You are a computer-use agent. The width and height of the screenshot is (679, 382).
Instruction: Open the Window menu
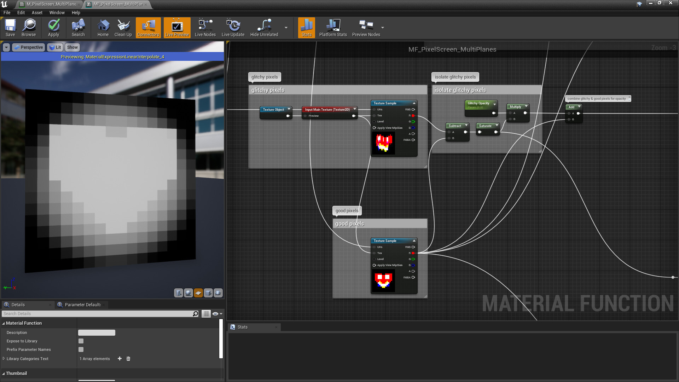click(x=57, y=12)
